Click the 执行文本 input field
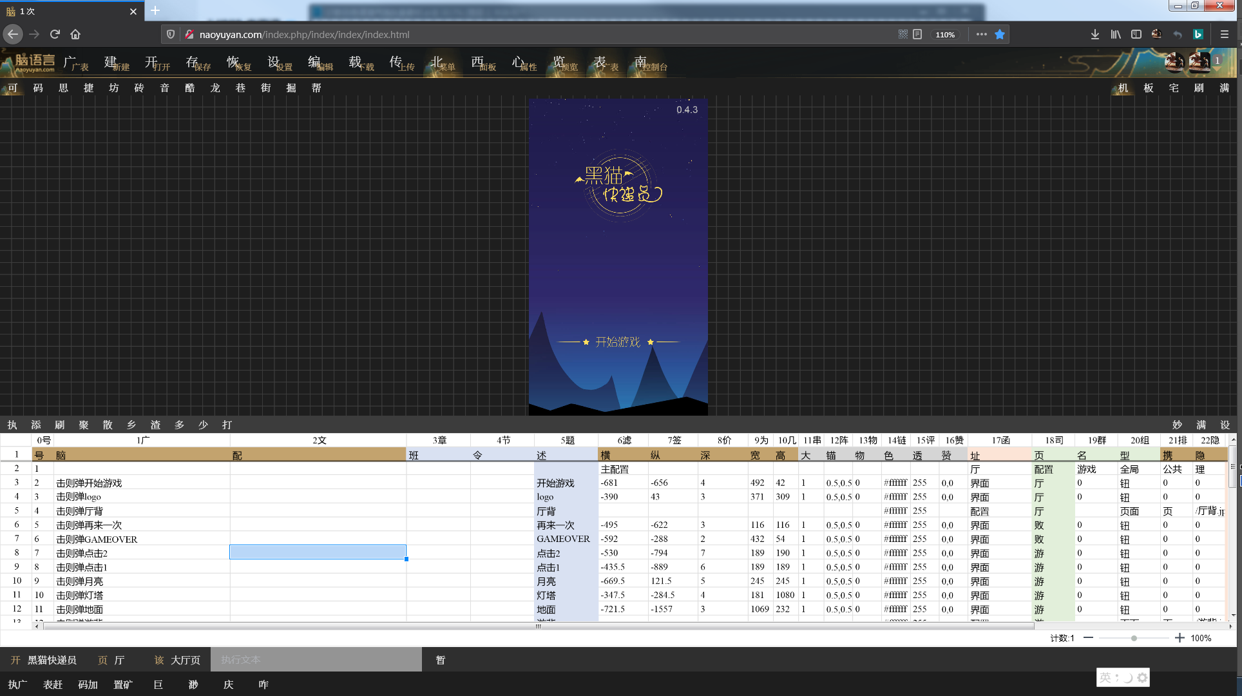 [x=316, y=660]
